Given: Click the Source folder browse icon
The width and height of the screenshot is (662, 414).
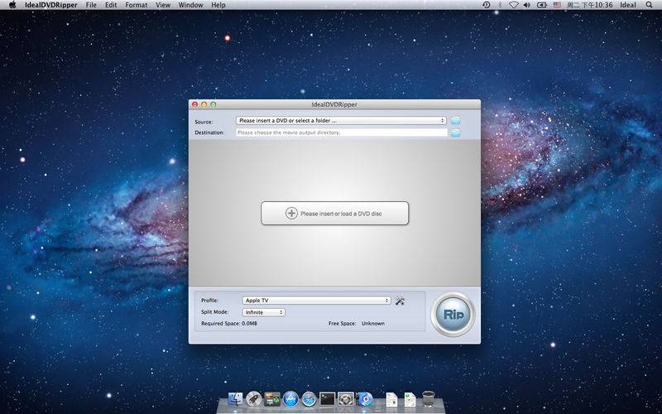Looking at the screenshot, I should (x=456, y=121).
